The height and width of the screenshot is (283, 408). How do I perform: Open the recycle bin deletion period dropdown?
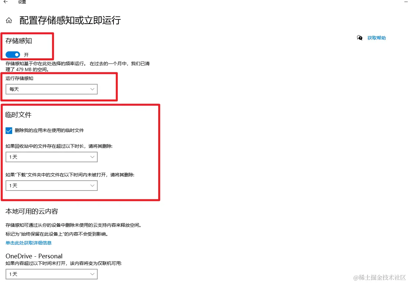52,157
